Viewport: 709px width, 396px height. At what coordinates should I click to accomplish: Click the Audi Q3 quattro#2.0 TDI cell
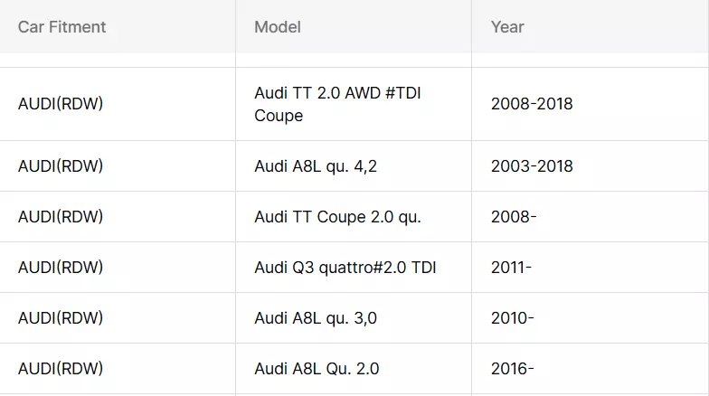pyautogui.click(x=345, y=268)
